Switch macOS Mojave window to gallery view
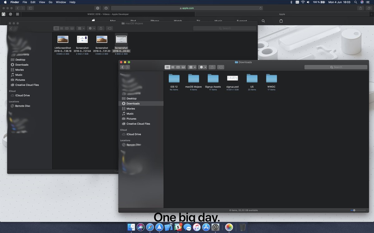The height and width of the screenshot is (233, 374). [x=72, y=28]
